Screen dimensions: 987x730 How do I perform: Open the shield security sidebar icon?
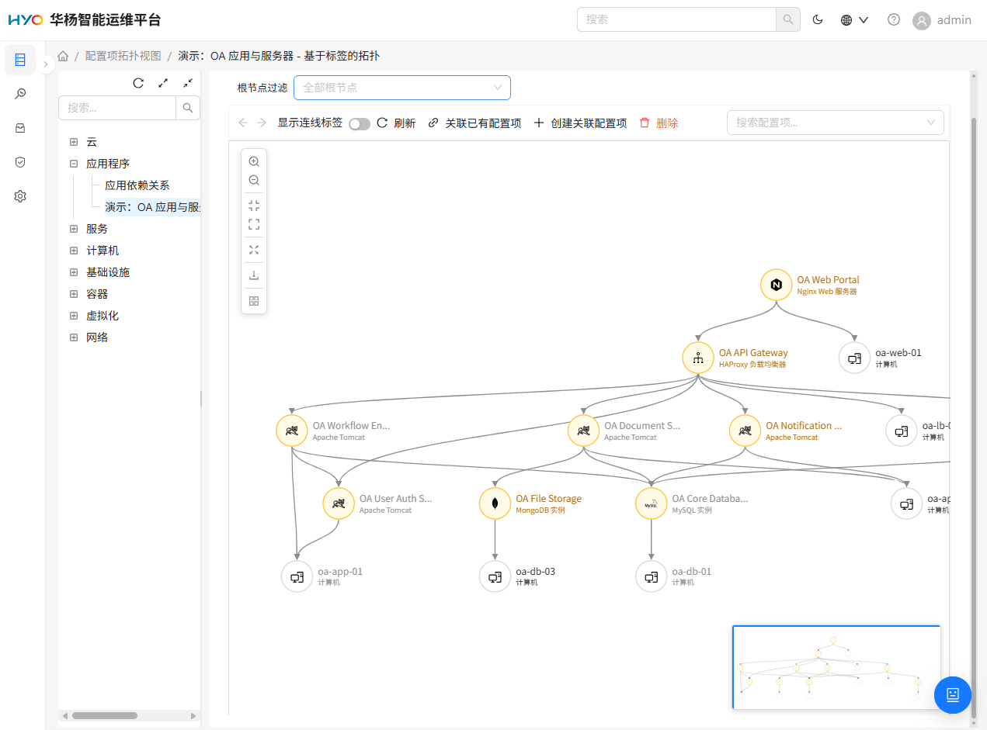[20, 162]
